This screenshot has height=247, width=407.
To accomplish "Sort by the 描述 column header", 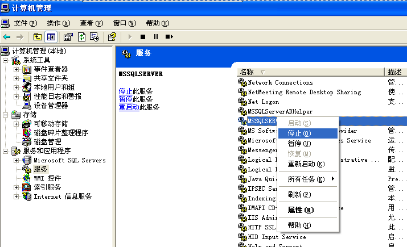I will 396,72.
